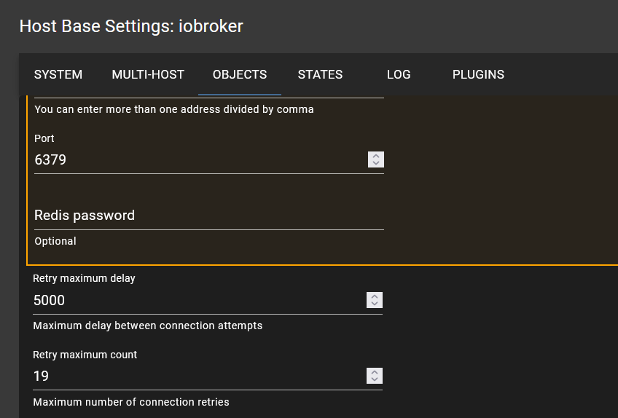Image resolution: width=618 pixels, height=418 pixels.
Task: Switch to the PLUGINS tab
Action: click(478, 74)
